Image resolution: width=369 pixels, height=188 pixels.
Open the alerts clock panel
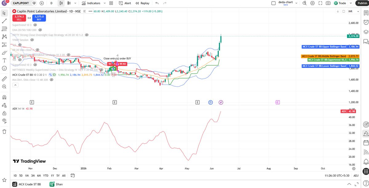pos(366,22)
